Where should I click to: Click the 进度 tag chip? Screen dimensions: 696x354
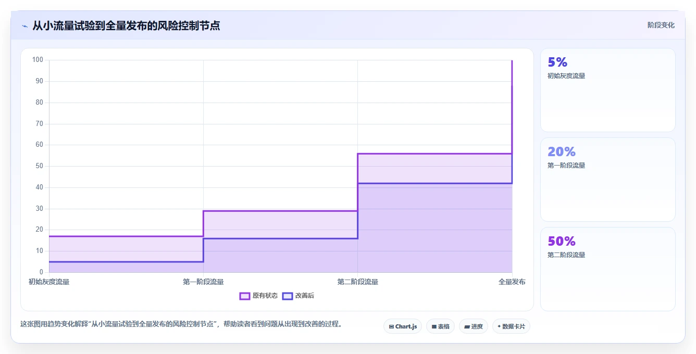(473, 326)
